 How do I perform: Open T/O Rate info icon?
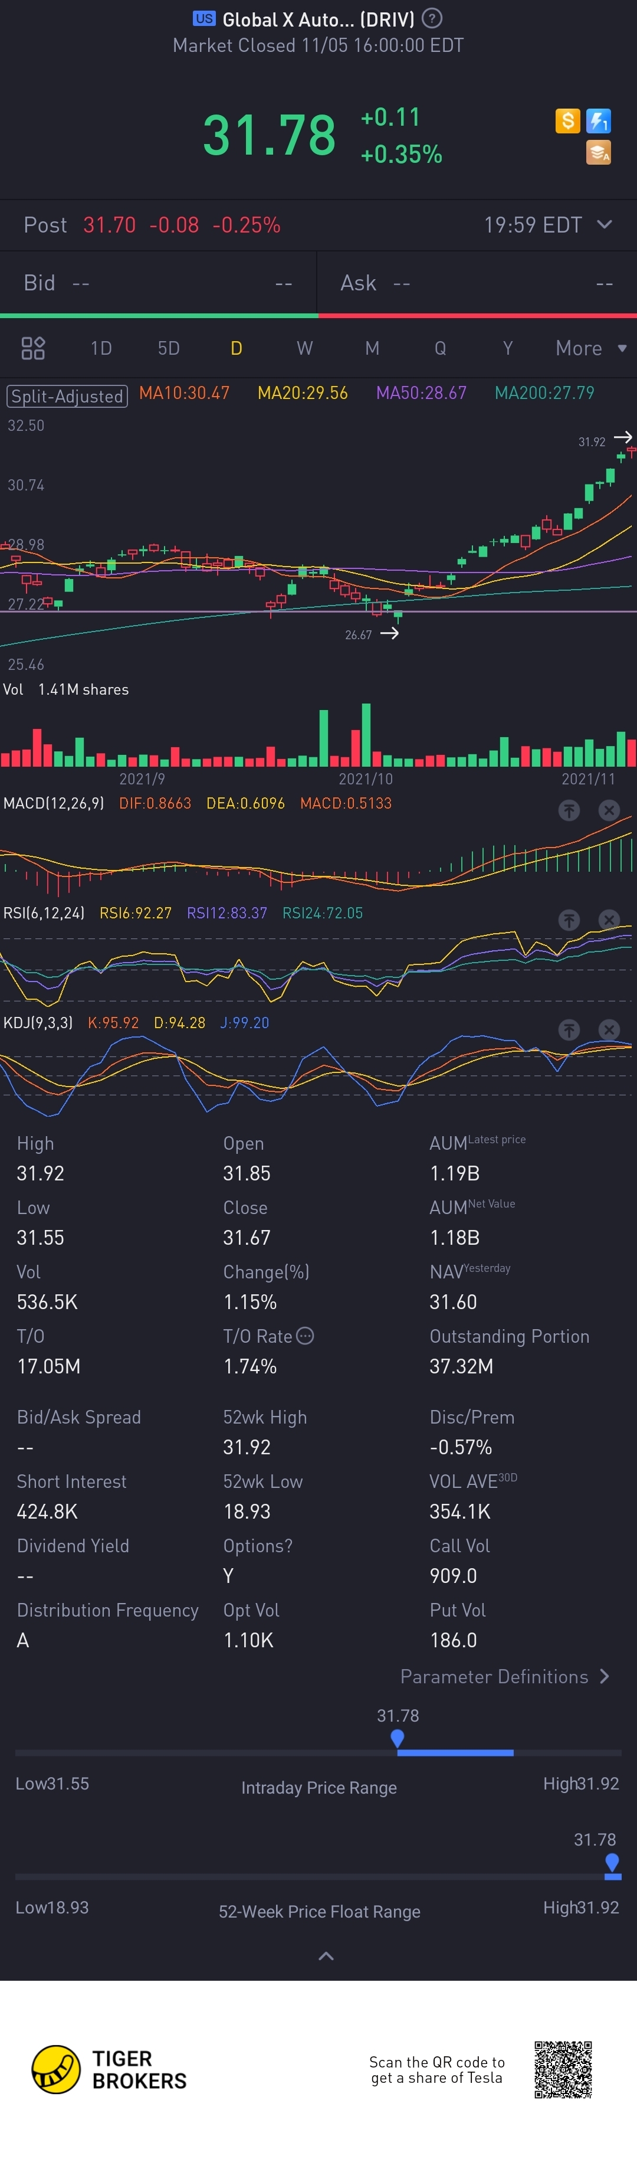coord(306,1336)
